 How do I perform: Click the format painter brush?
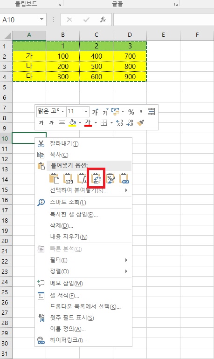click(140, 123)
